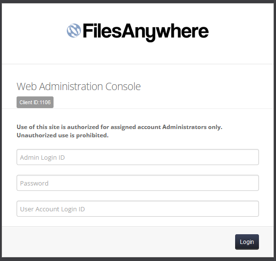Click the 'Unauthorized use is prohibited' text

click(x=62, y=135)
